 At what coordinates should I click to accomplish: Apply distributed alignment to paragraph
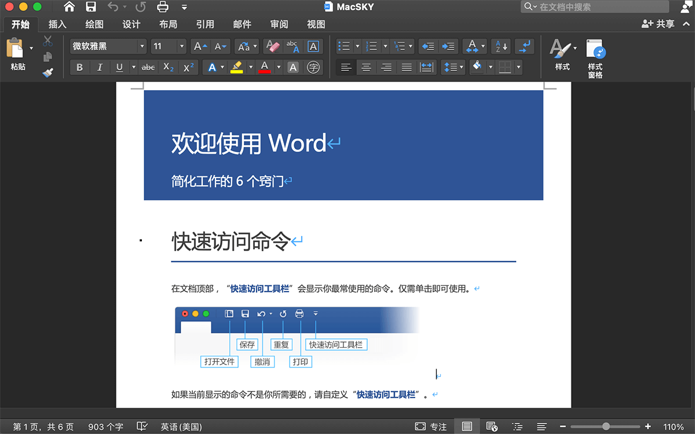[x=427, y=67]
